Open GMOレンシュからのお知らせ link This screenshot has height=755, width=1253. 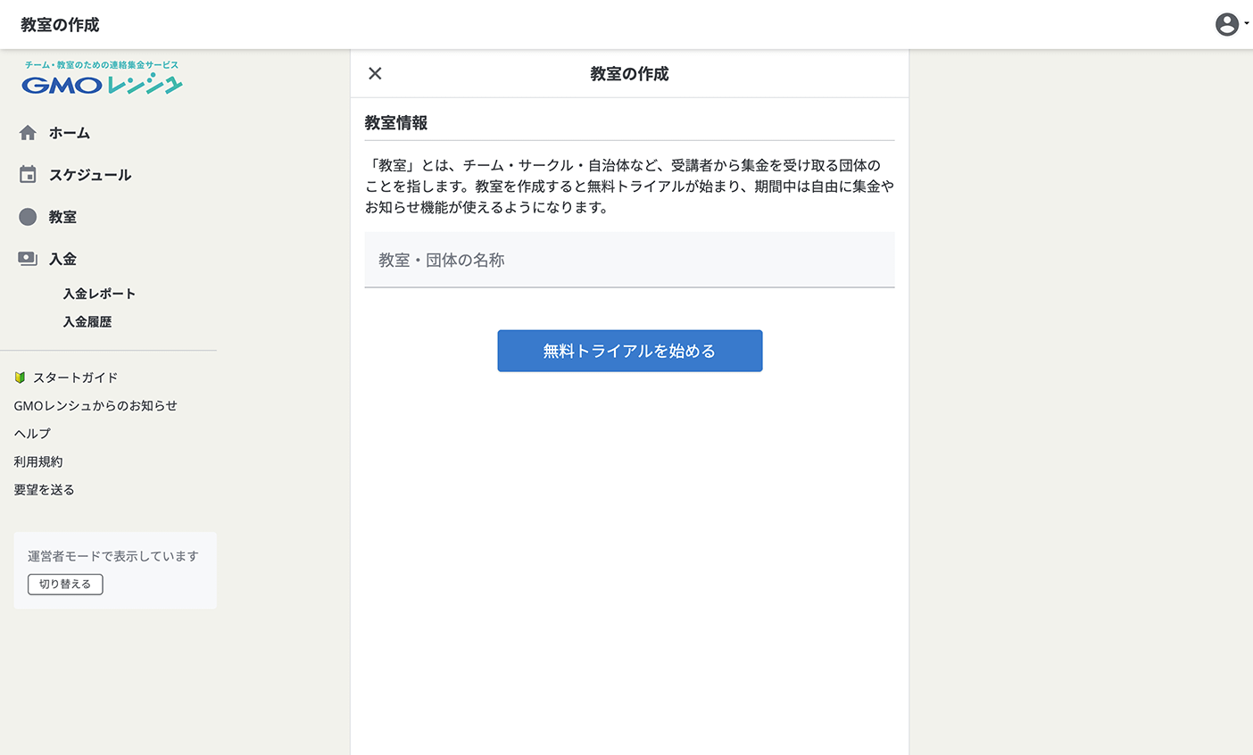(95, 406)
